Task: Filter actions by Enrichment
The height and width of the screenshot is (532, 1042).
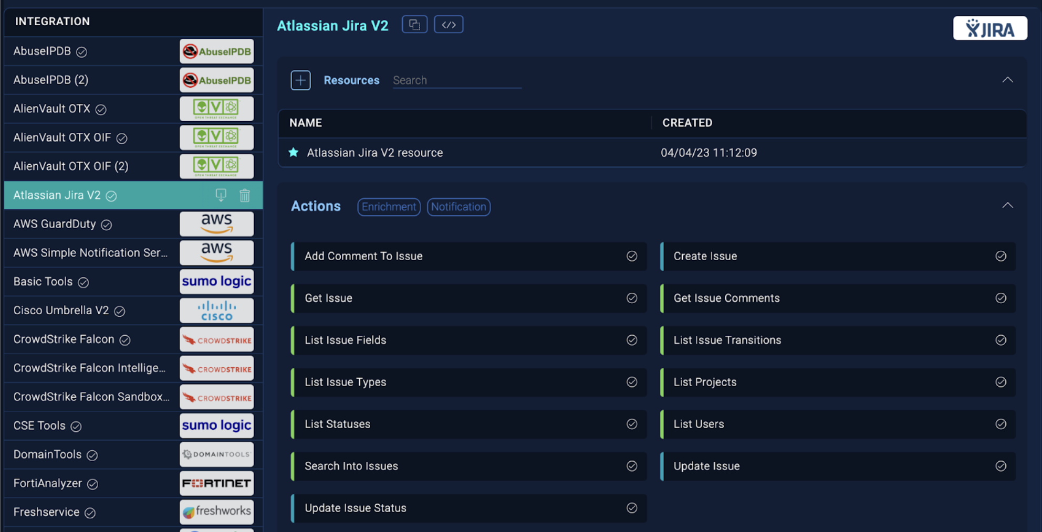Action: click(389, 207)
